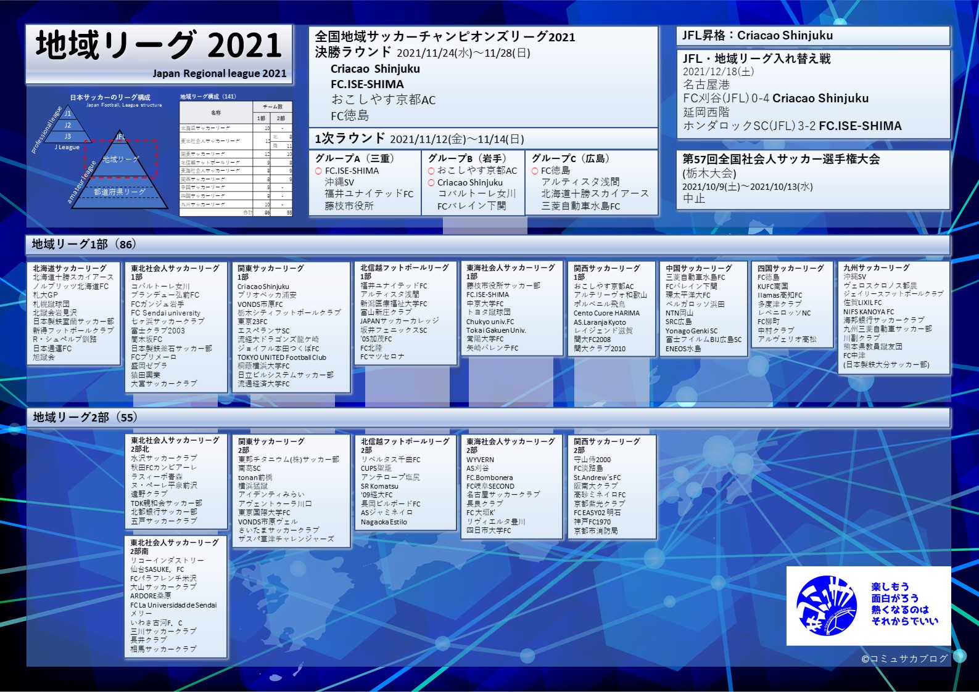Click llamas高知FC in Shikoku league
The width and height of the screenshot is (979, 692).
tap(780, 295)
